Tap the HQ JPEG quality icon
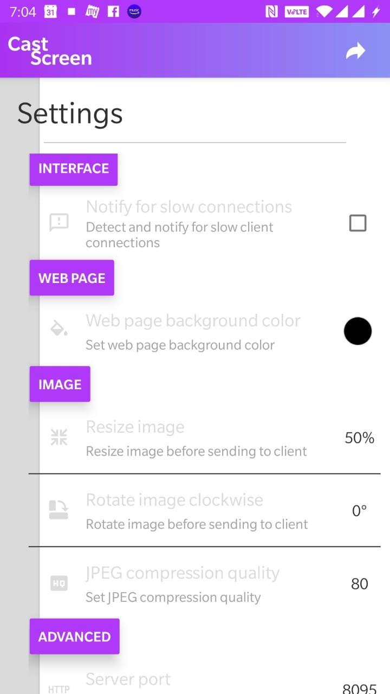 59,583
